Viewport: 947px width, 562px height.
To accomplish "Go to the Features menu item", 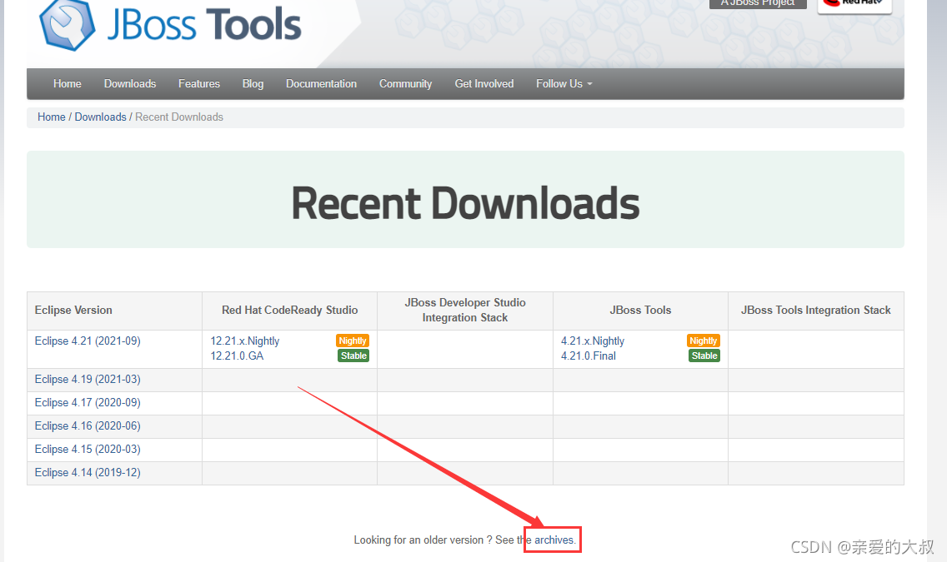I will [199, 84].
